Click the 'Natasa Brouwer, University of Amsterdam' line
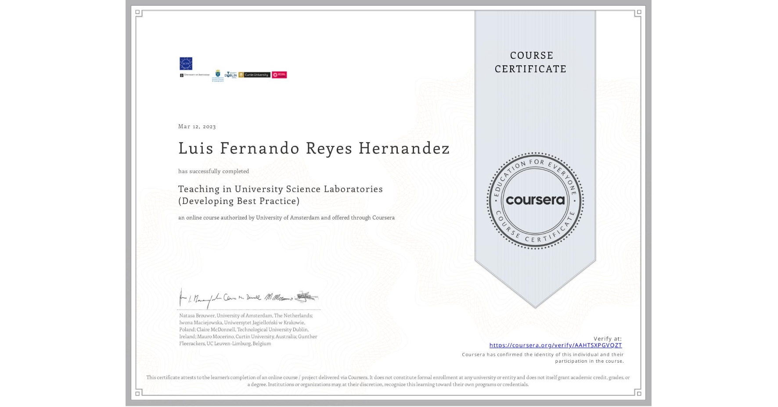Screen dimensions: 778x407 (246, 315)
